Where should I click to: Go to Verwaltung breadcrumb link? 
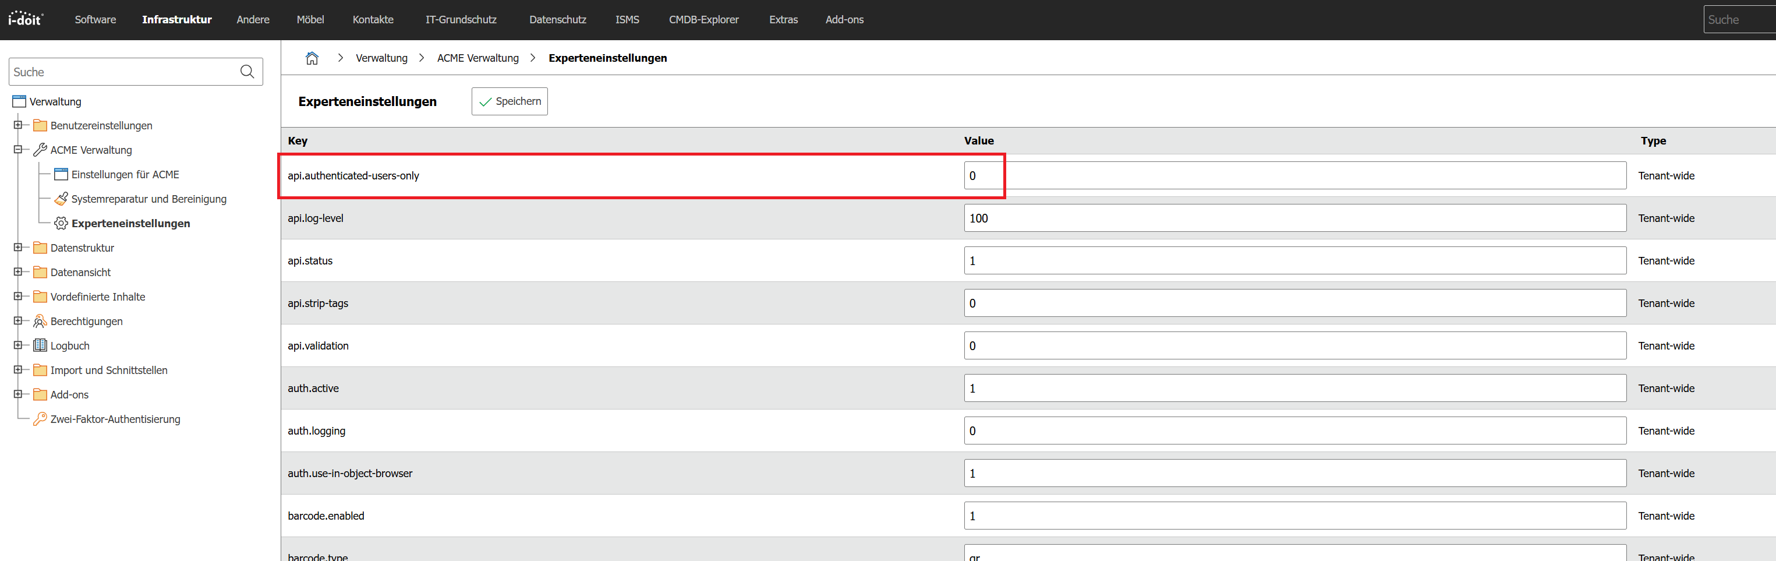tap(381, 58)
